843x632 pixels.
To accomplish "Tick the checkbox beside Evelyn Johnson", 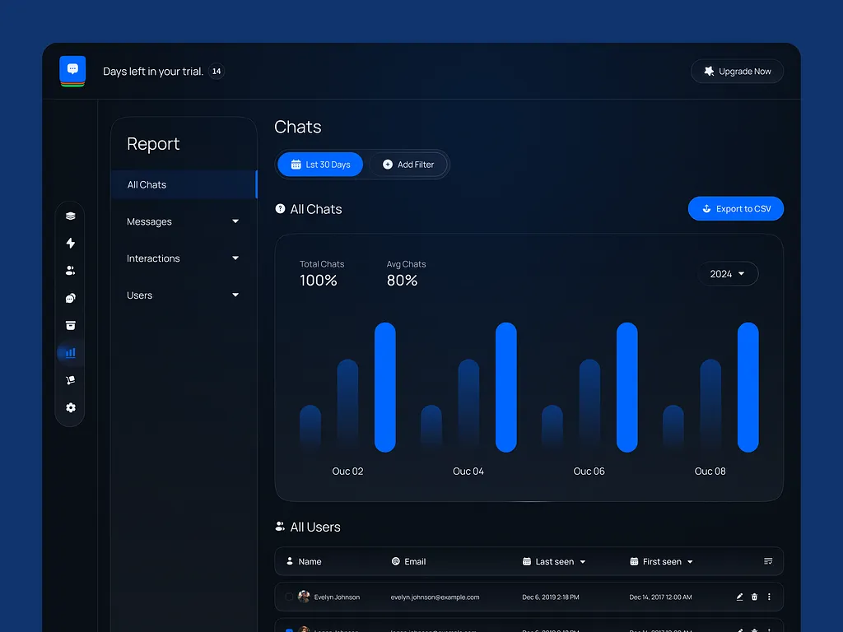I will [289, 597].
